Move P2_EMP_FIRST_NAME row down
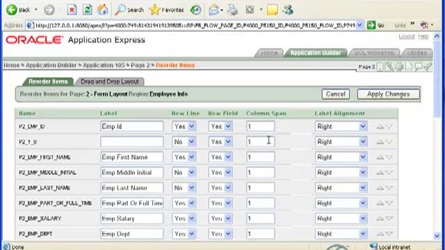445x250 pixels. pos(389,157)
